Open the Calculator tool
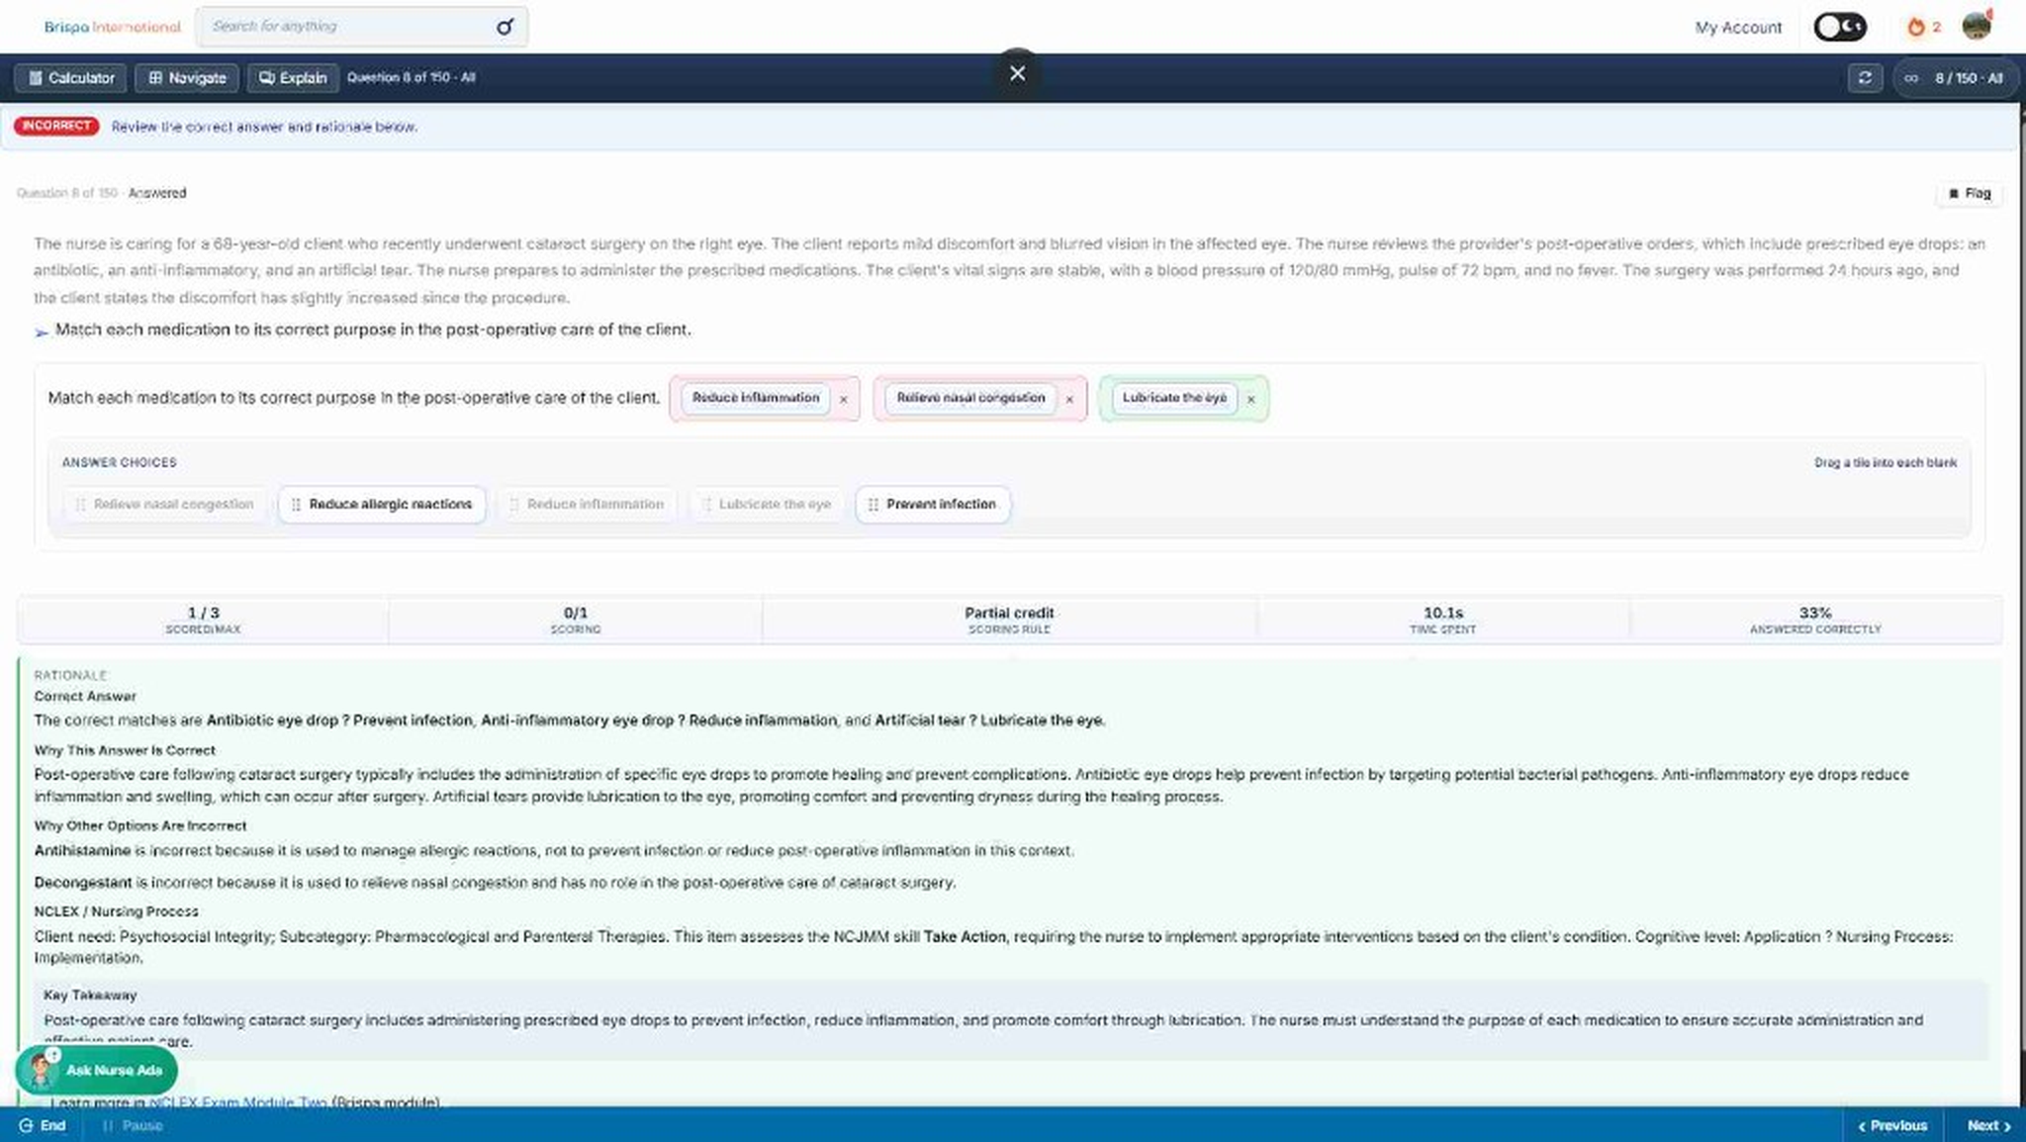2026x1142 pixels. pos(70,77)
